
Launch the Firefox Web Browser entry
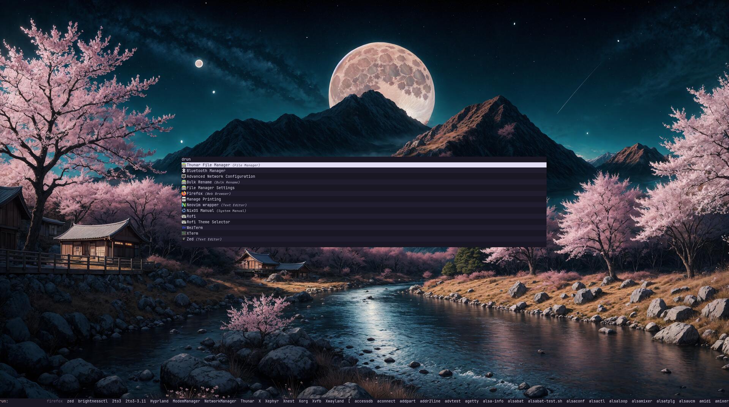[x=364, y=193]
